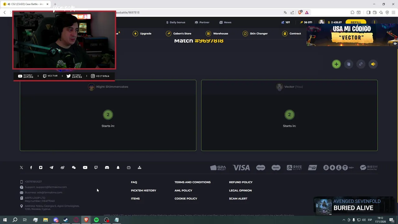Open the Windows Start menu
This screenshot has height=224, width=398.
click(5, 220)
